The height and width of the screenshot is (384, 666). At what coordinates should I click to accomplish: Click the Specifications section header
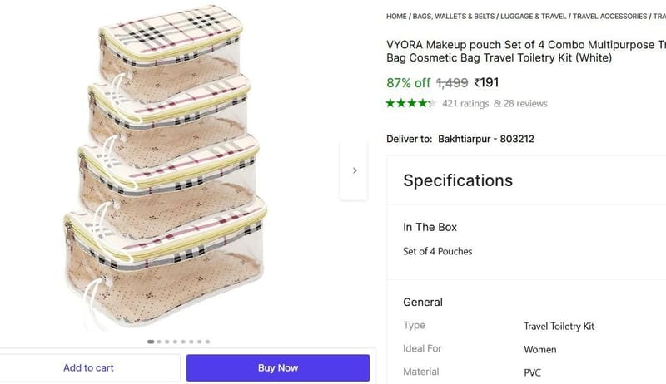(458, 180)
